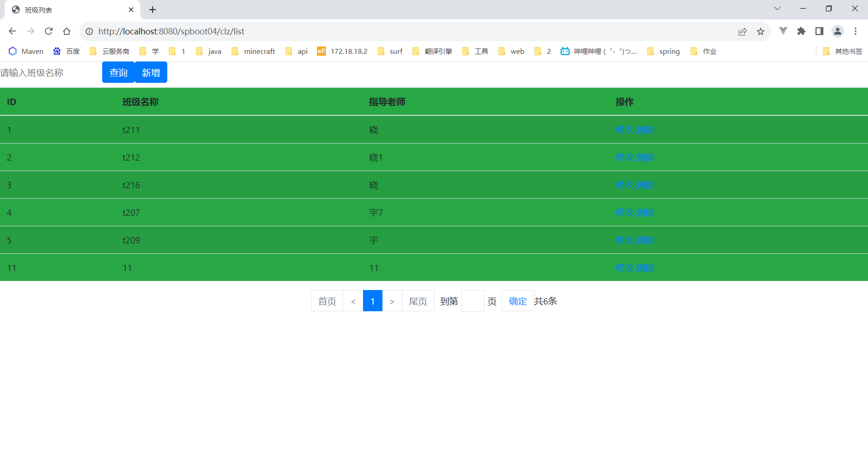This screenshot has height=466, width=868.
Task: Open the java bookmark folder
Action: [x=208, y=51]
